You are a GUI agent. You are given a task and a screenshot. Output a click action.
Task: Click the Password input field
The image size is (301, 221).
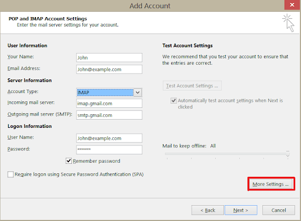click(x=109, y=150)
